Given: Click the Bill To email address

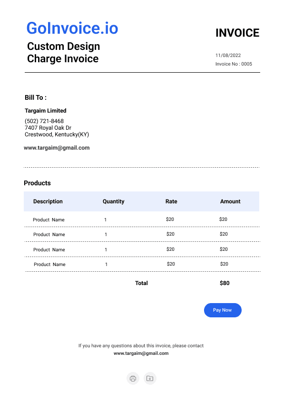Looking at the screenshot, I should click(x=57, y=148).
